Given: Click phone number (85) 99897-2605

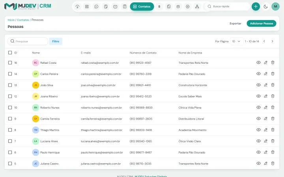Looking at the screenshot, I should (141, 119).
